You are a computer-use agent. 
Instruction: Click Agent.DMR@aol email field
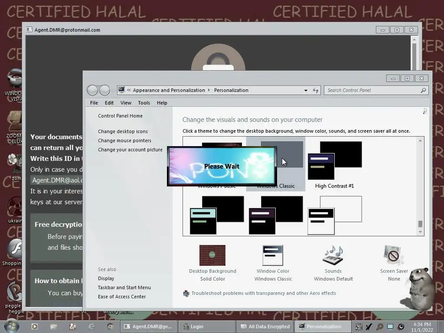[57, 180]
